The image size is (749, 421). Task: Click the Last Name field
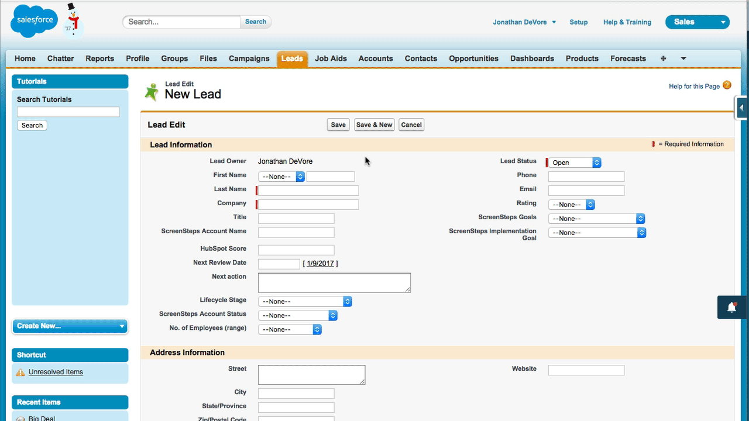308,191
